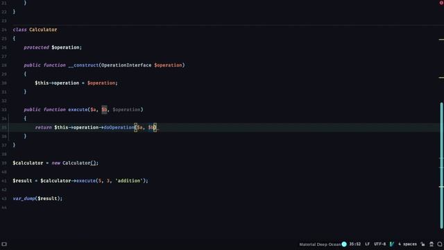Click the editor vertical scrollbar thumb

click(x=441, y=165)
